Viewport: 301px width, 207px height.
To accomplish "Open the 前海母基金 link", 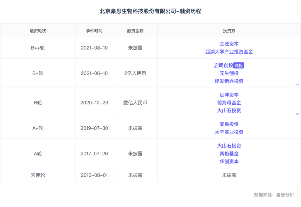I will [229, 103].
